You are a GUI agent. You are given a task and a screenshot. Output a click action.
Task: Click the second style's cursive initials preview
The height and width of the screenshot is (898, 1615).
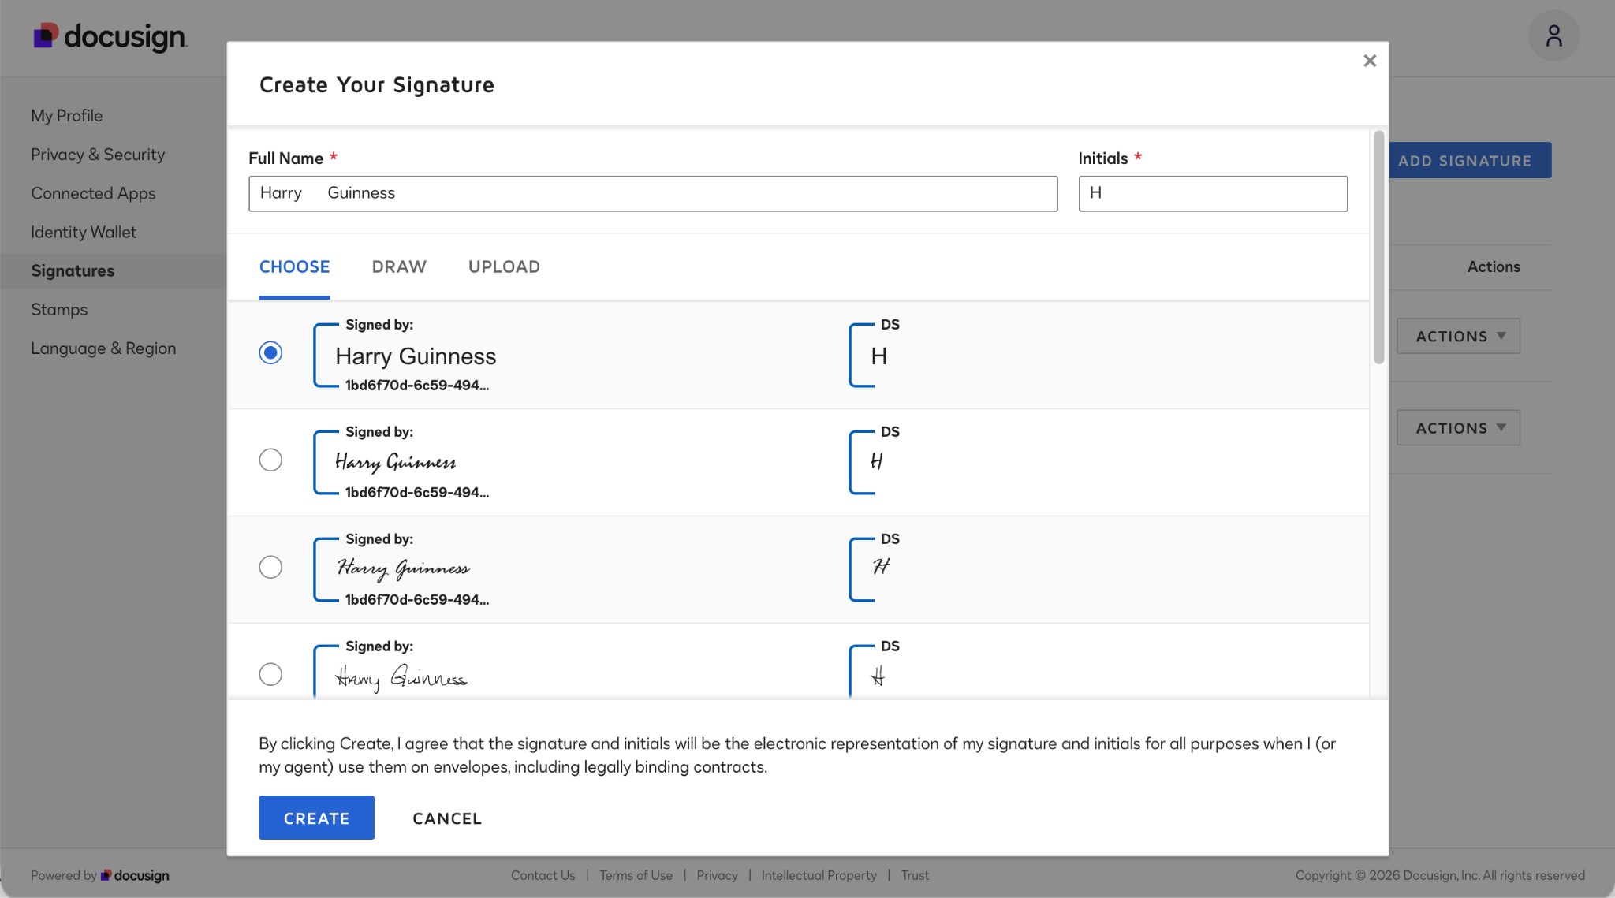click(877, 461)
